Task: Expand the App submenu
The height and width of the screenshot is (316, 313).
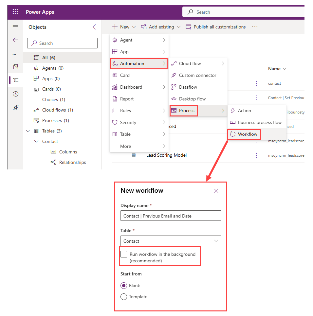Action: 139,52
